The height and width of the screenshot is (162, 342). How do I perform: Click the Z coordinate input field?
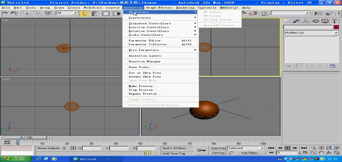pos(146,148)
